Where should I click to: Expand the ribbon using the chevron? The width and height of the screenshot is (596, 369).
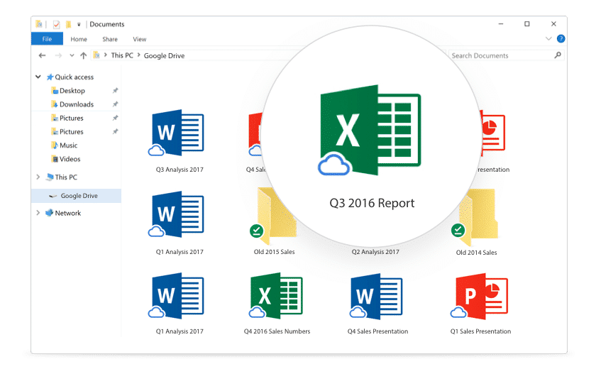[548, 39]
